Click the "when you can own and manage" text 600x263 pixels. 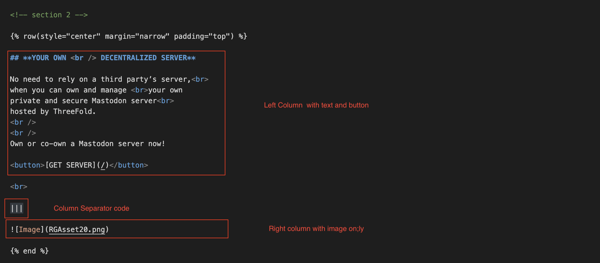click(x=68, y=90)
